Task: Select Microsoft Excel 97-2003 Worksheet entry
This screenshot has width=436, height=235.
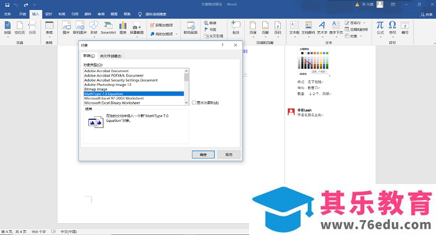Action: tap(134, 98)
